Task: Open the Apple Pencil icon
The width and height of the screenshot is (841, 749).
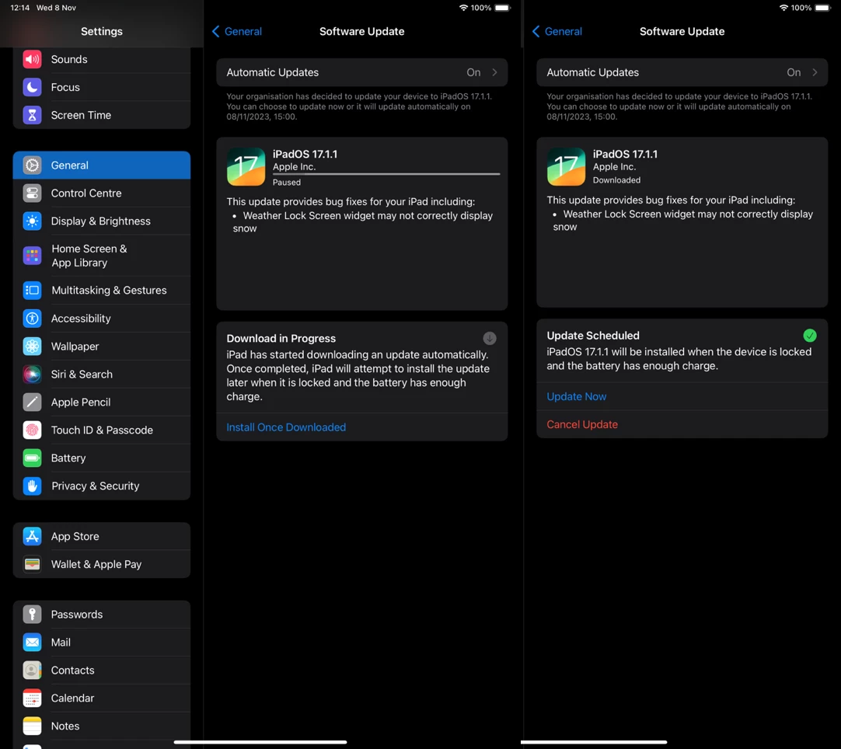Action: tap(32, 402)
